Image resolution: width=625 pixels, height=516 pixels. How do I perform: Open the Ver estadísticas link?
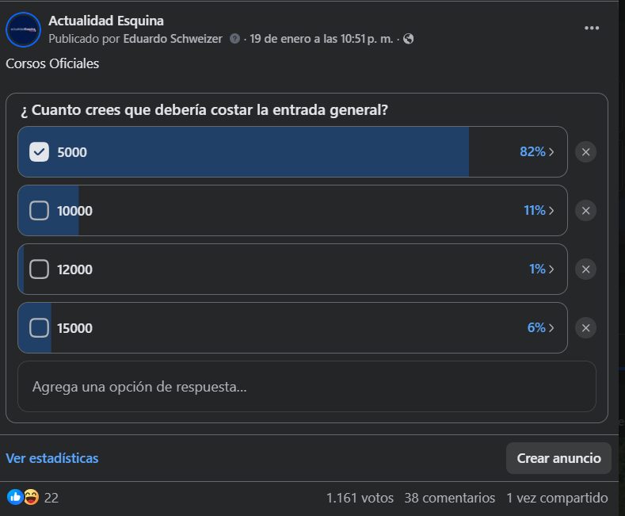point(52,458)
